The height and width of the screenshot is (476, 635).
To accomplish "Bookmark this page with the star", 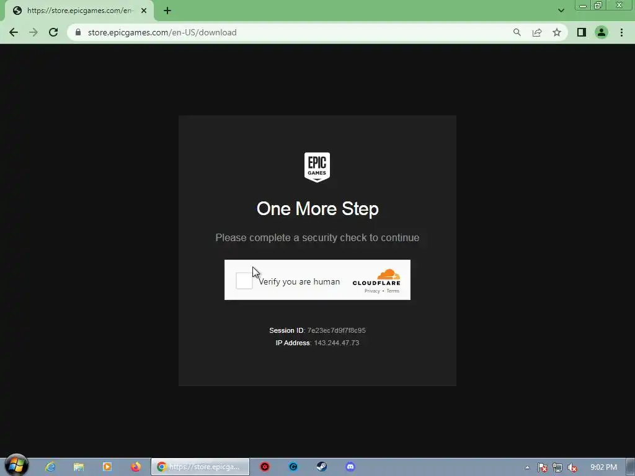I will point(557,32).
